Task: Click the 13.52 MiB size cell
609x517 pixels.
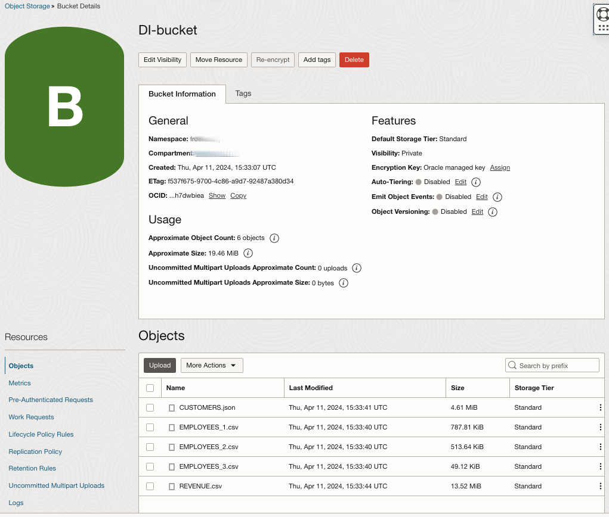Action: click(x=466, y=486)
